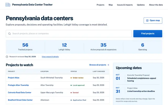Click Allentown location cell
The image size is (168, 105).
pyautogui.click(x=45, y=100)
